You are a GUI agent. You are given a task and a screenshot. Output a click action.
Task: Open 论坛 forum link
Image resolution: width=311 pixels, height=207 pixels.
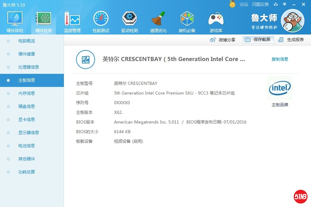(244, 4)
